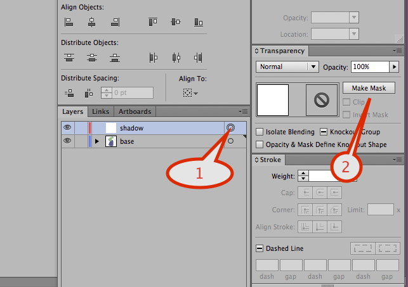Open the Opacity slider arrow button
Screen dimensions: 408x287
pyautogui.click(x=393, y=67)
